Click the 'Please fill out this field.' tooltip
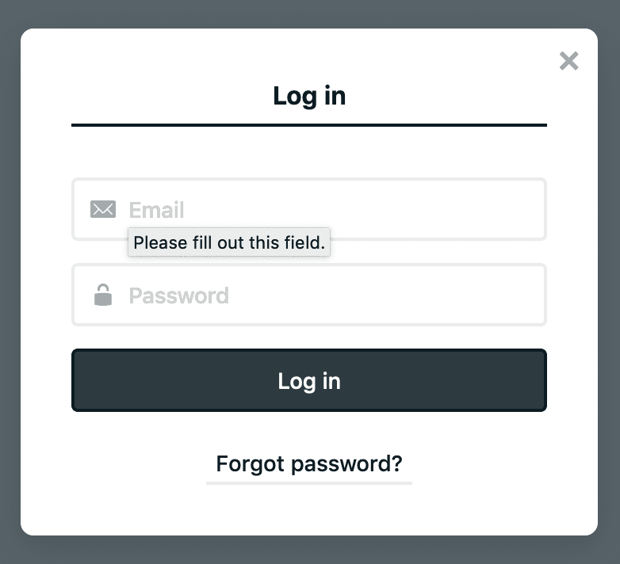Viewport: 620px width, 564px height. pos(229,242)
